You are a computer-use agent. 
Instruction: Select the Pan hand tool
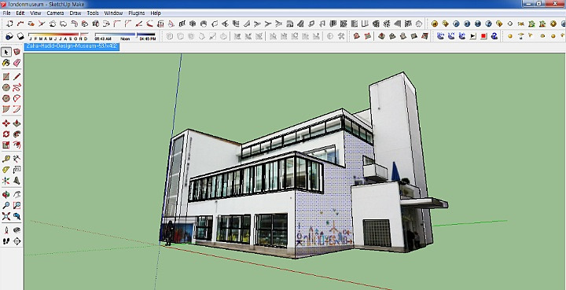[x=17, y=195]
